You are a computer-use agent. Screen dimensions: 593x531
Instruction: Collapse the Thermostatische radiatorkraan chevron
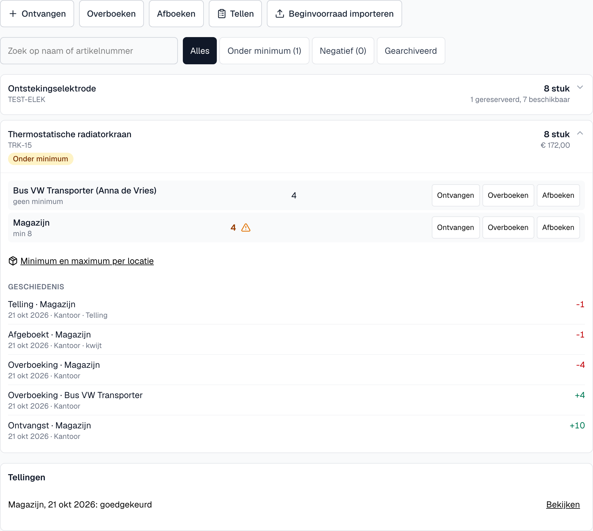(580, 133)
